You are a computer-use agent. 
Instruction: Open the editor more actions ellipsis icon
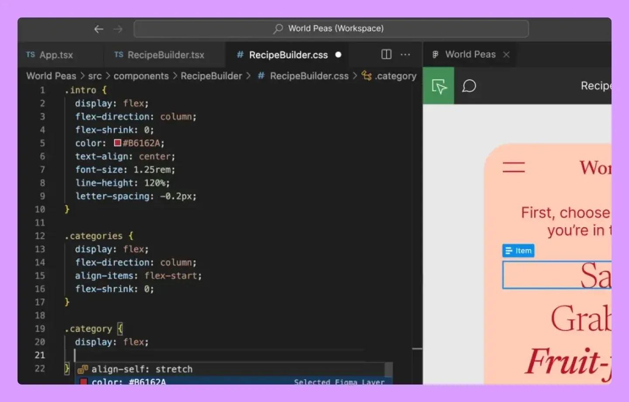(405, 54)
